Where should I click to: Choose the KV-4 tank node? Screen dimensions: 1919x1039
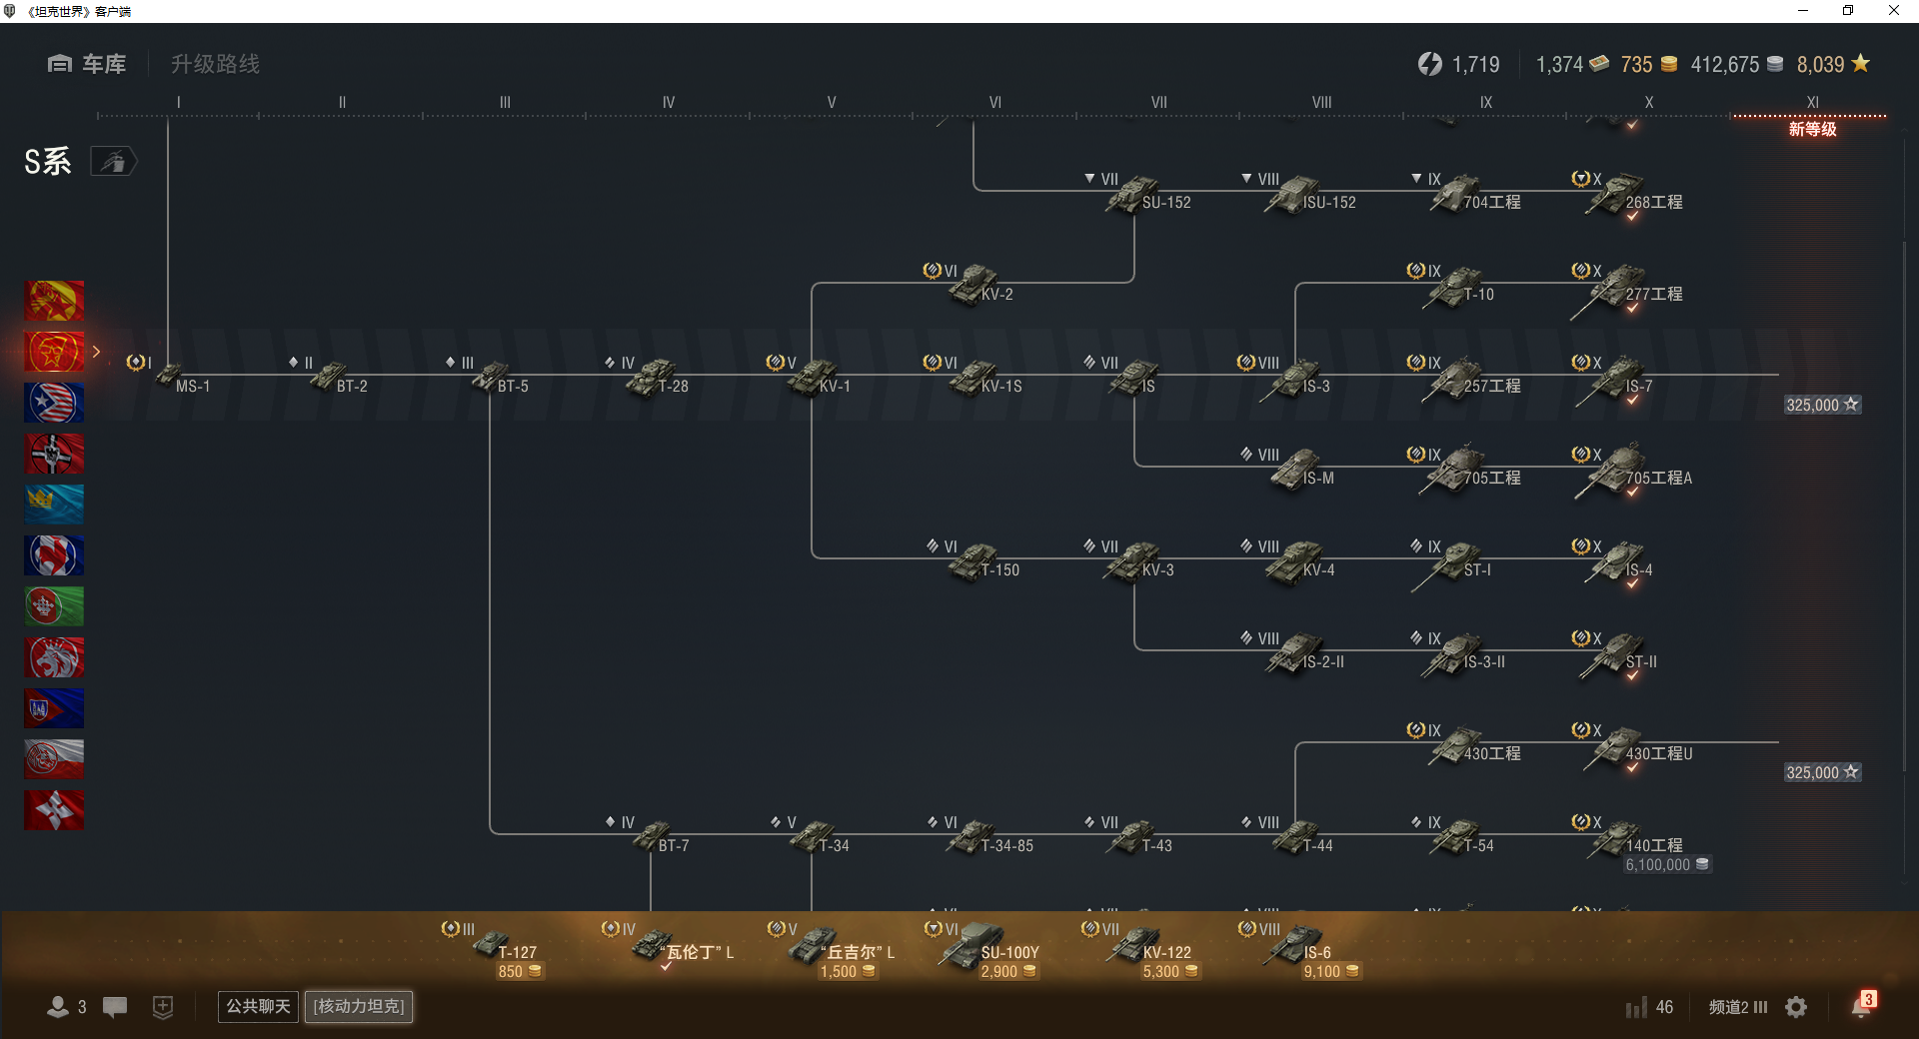click(x=1295, y=560)
